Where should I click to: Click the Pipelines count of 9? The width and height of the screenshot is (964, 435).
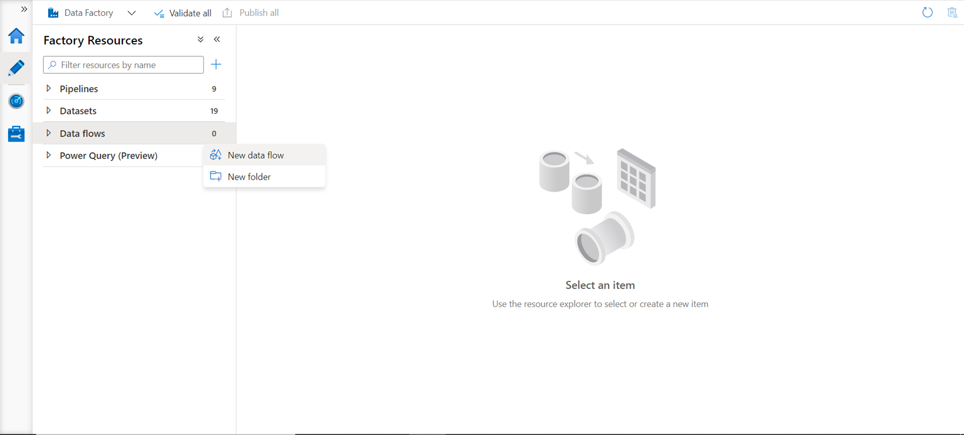point(214,89)
